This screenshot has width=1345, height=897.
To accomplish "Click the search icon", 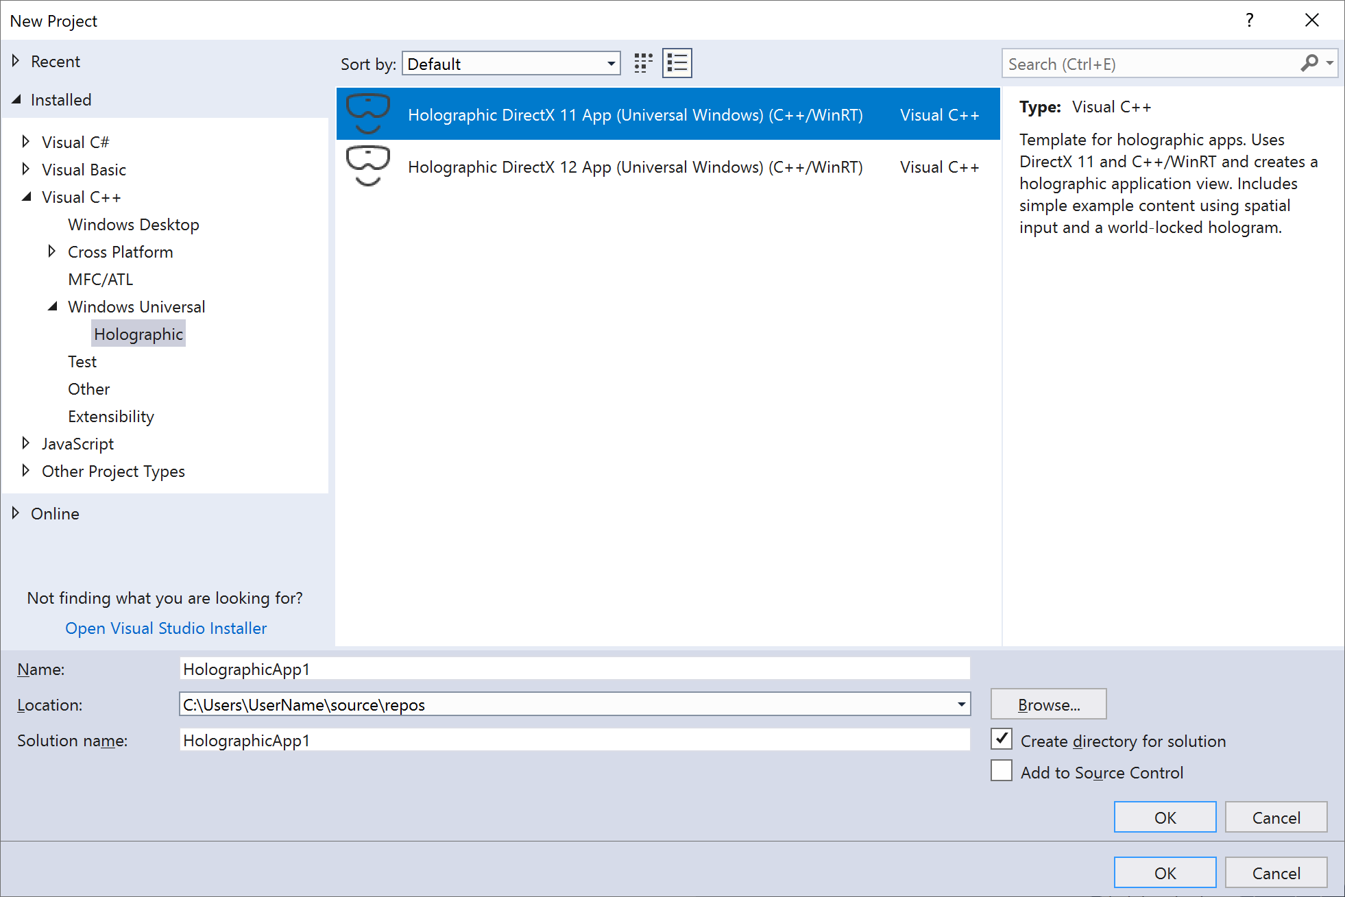I will [1310, 62].
